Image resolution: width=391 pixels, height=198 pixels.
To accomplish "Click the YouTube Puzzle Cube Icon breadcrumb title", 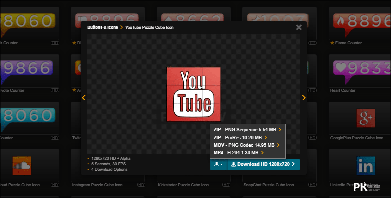I will (149, 27).
